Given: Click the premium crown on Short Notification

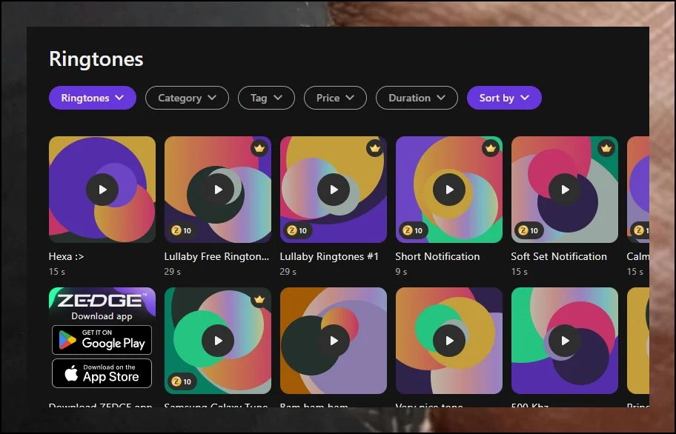Looking at the screenshot, I should (491, 148).
